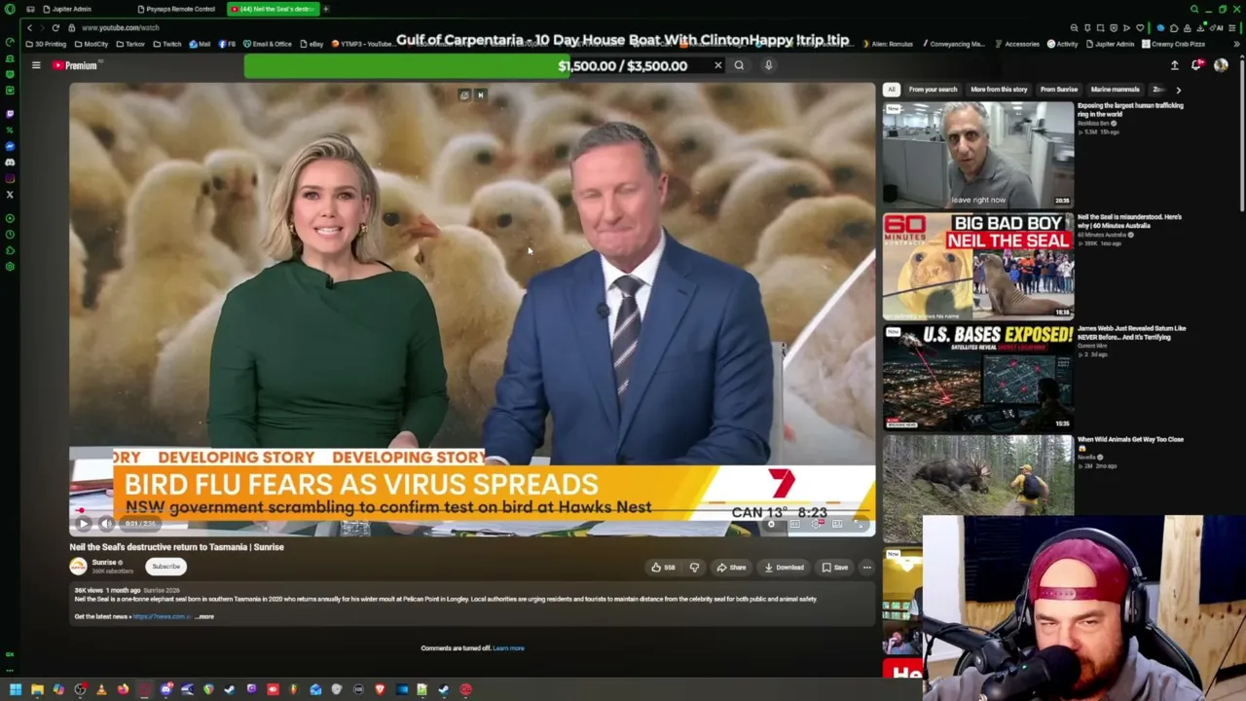Open the Sunrise channel avatar

click(78, 566)
